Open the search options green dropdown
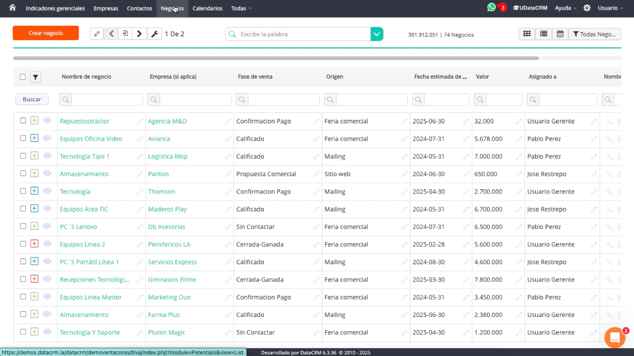 pos(377,34)
